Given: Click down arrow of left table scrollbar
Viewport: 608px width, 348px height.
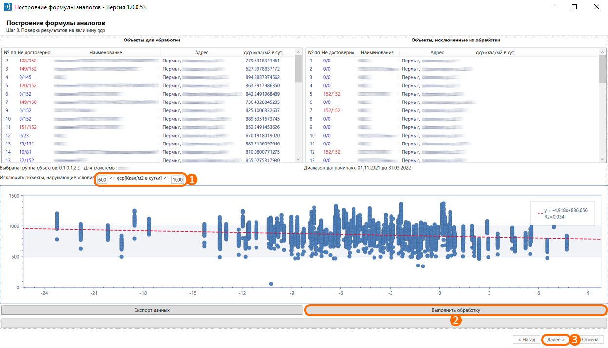Looking at the screenshot, I should click(x=298, y=159).
